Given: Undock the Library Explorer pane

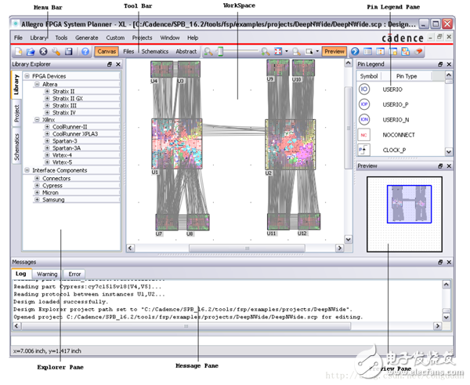Looking at the screenshot, I should click(x=110, y=64).
